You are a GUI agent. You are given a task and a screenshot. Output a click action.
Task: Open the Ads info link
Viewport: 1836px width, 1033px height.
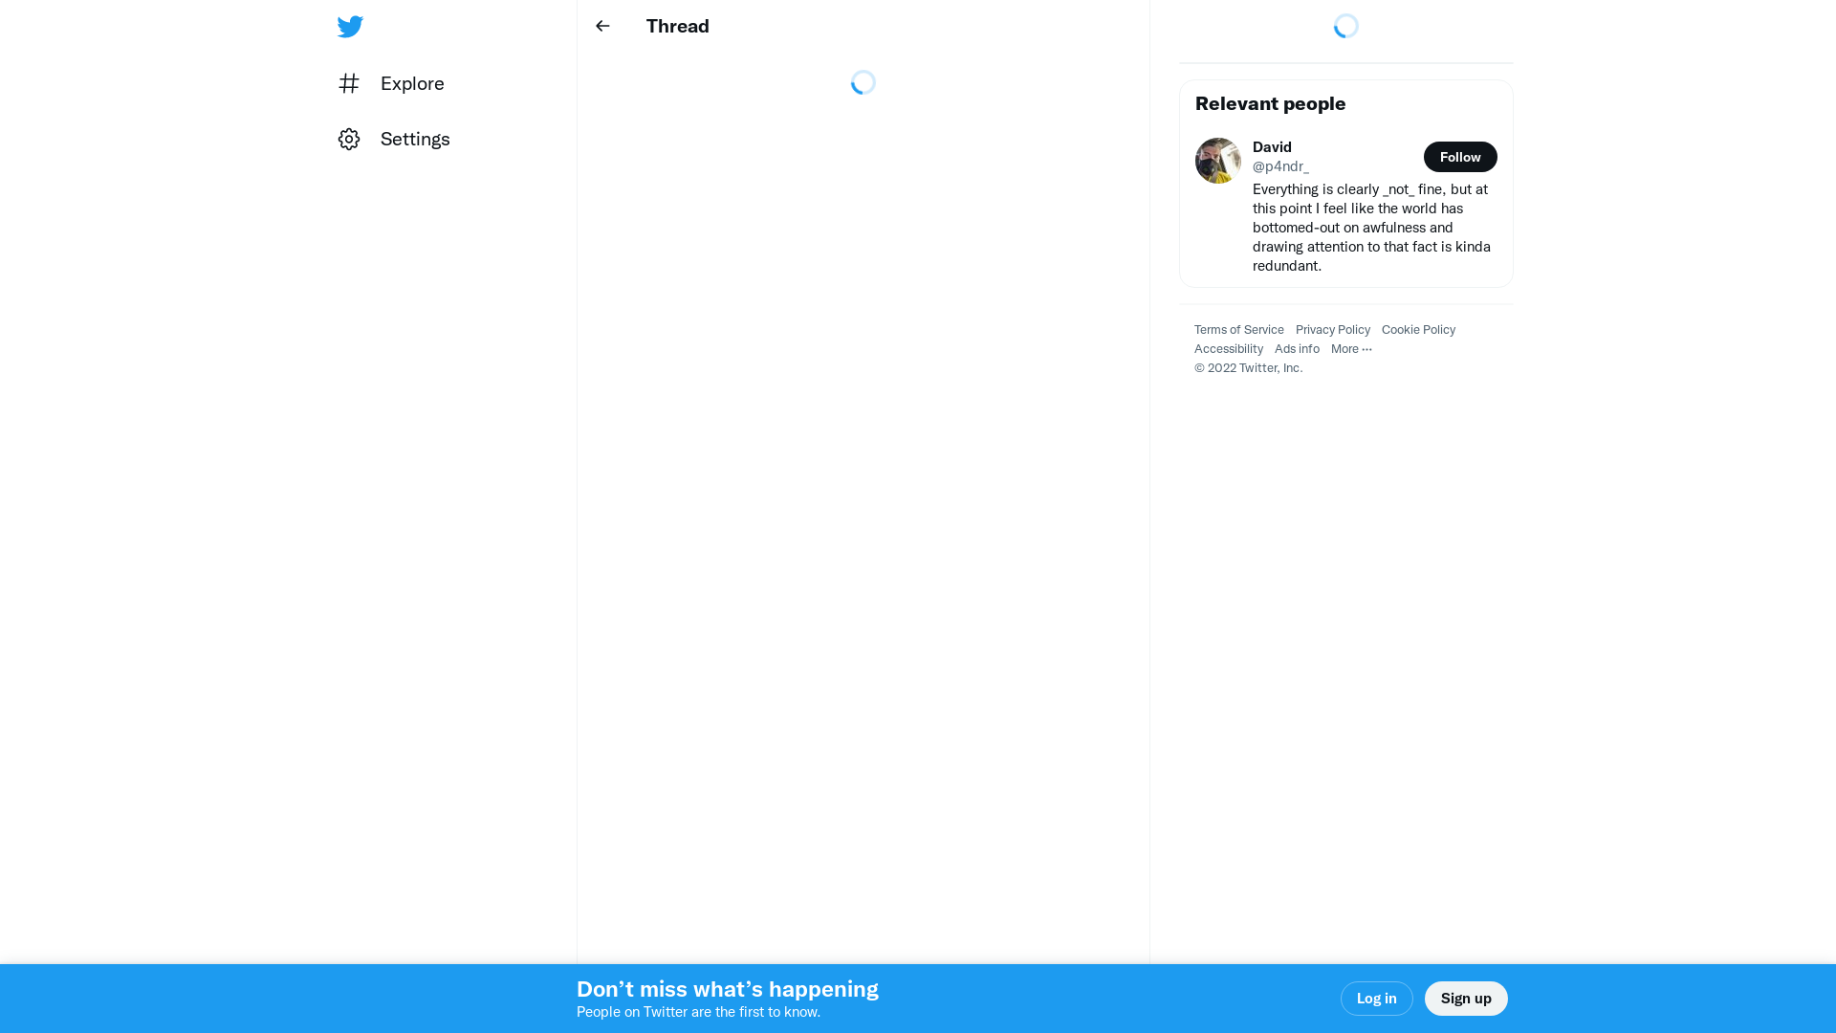coord(1296,349)
